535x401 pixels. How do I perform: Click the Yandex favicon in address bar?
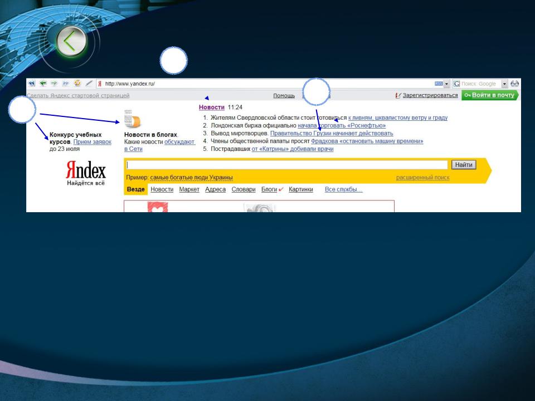tap(100, 84)
